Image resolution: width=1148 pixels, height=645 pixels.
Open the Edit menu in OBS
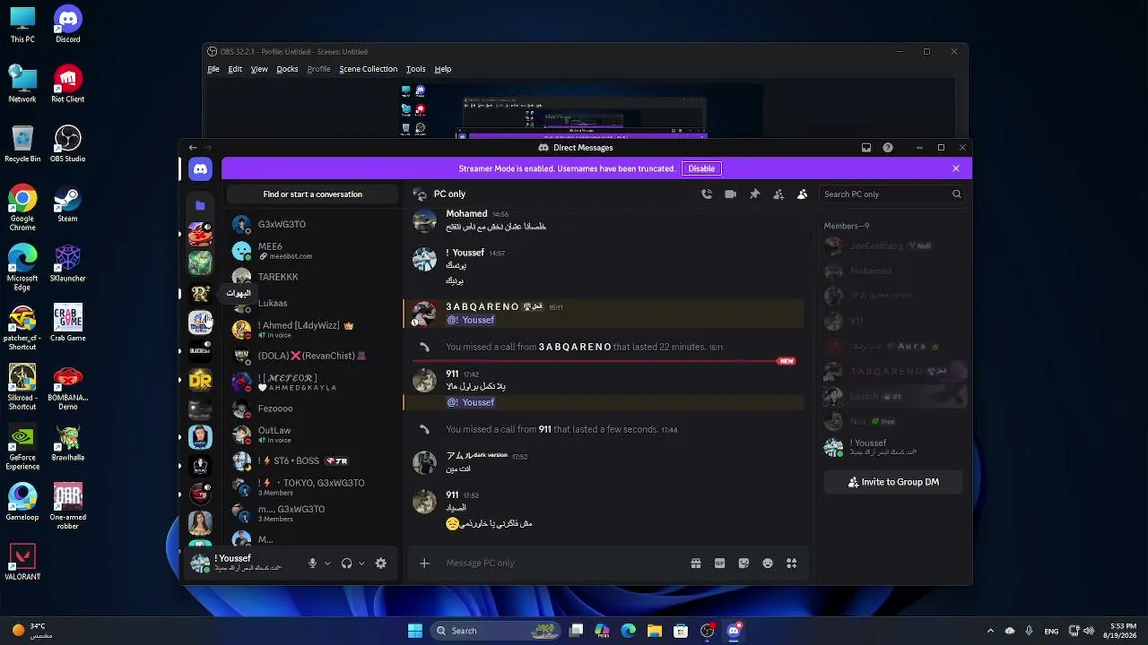click(235, 69)
